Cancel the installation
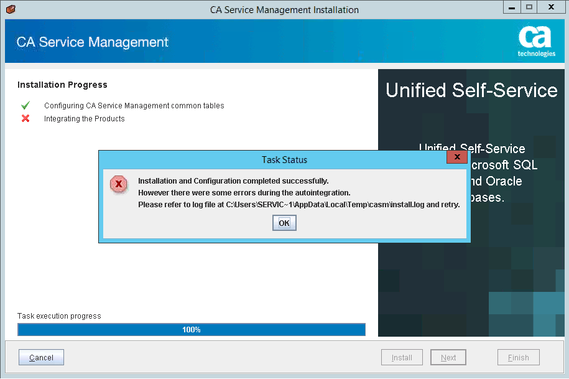Viewport: 569px width, 379px height. [41, 358]
